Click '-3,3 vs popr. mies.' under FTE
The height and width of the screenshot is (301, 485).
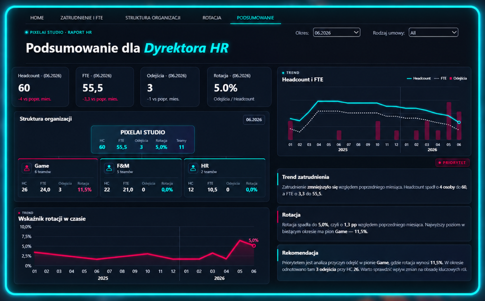point(100,99)
